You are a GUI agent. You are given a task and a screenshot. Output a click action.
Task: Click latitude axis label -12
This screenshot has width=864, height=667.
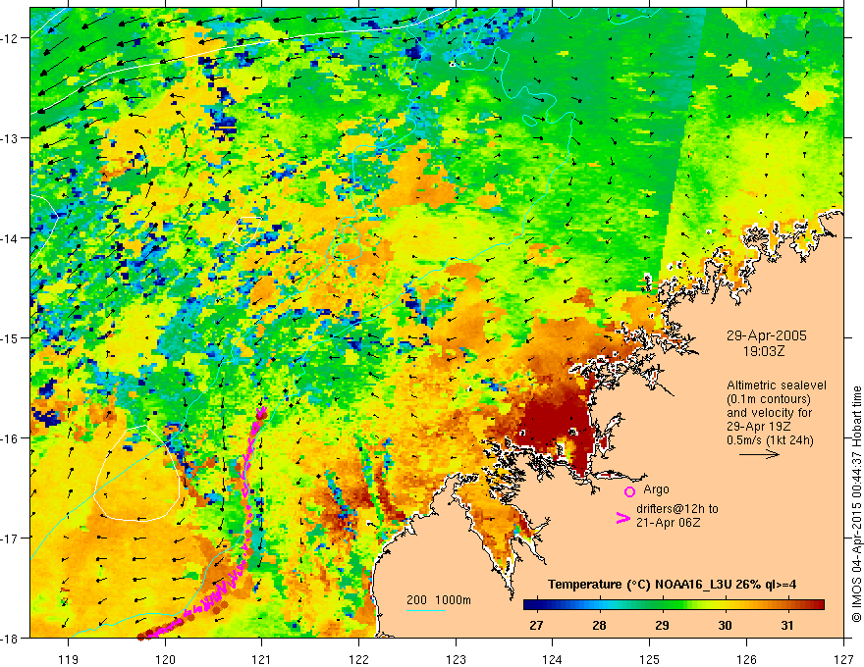[10, 38]
